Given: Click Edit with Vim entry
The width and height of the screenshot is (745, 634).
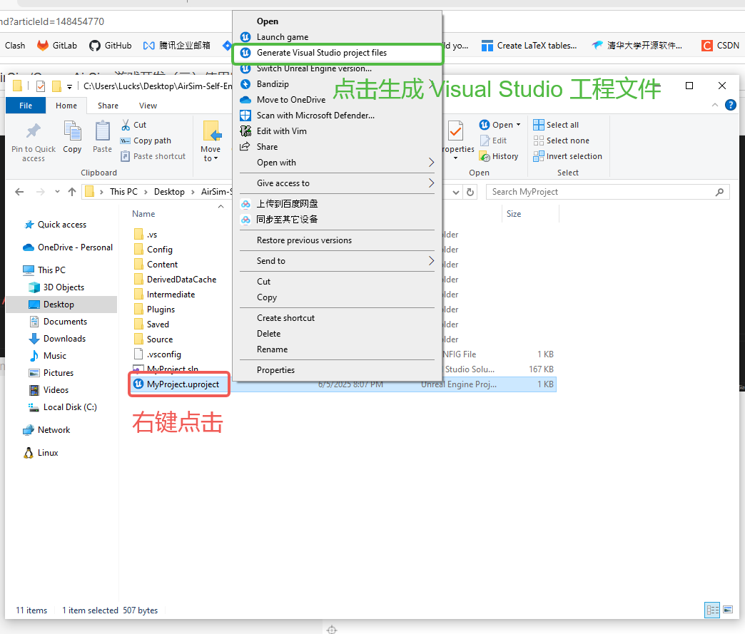Looking at the screenshot, I should [x=337, y=131].
